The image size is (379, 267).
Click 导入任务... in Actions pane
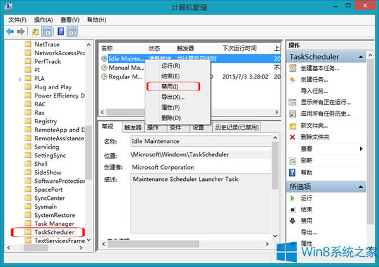318,91
